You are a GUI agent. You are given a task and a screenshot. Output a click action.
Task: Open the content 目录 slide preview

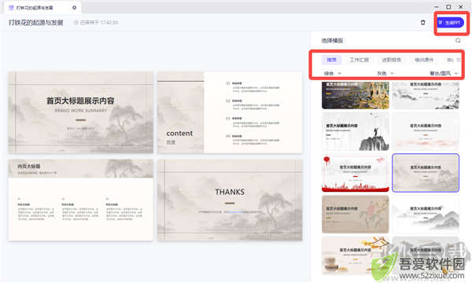[230, 112]
